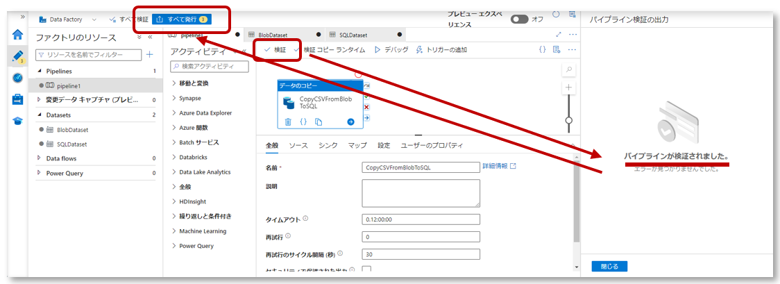Delete the CopyCSVFromBlobToSQL activity via trash icon
This screenshot has width=780, height=284.
288,122
